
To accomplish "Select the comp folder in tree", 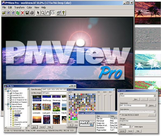I will [x=16, y=118].
